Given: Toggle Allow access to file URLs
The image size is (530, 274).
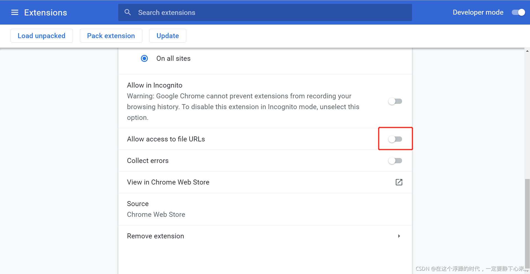Looking at the screenshot, I should (395, 139).
